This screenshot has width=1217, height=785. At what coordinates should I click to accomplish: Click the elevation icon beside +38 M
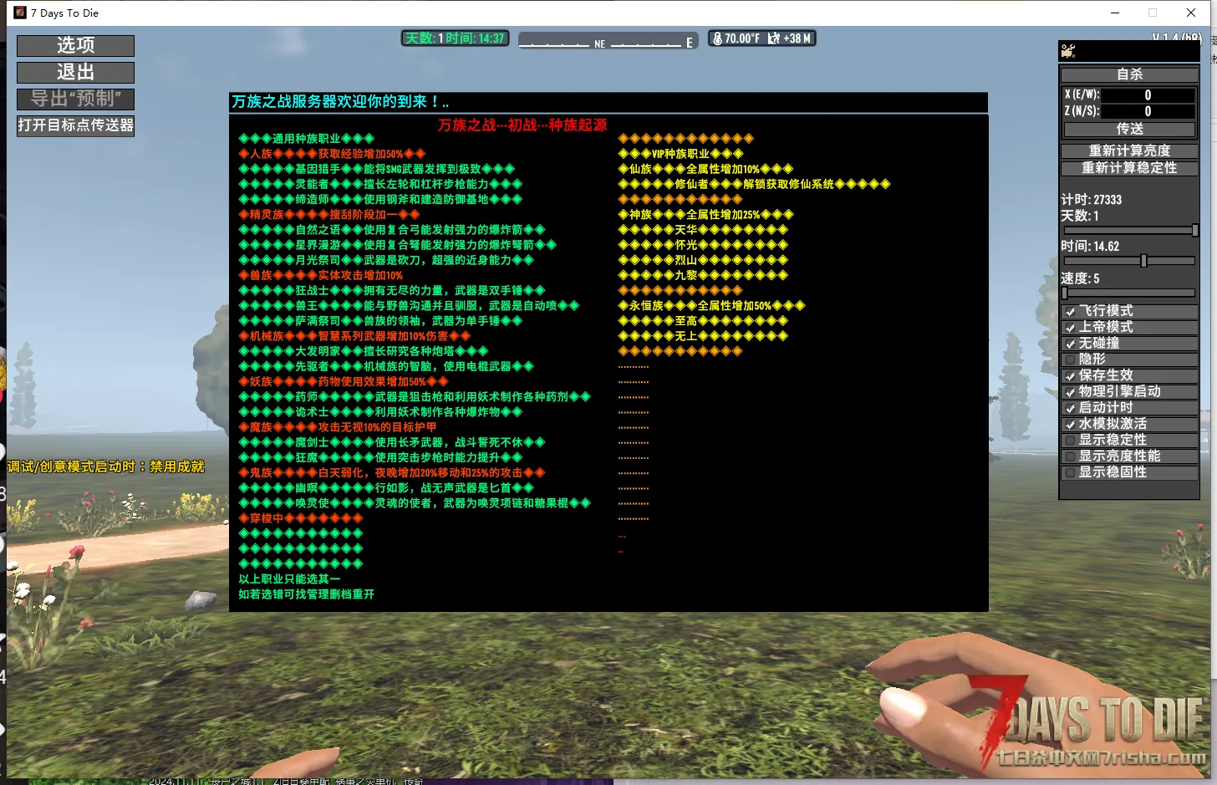tap(773, 38)
